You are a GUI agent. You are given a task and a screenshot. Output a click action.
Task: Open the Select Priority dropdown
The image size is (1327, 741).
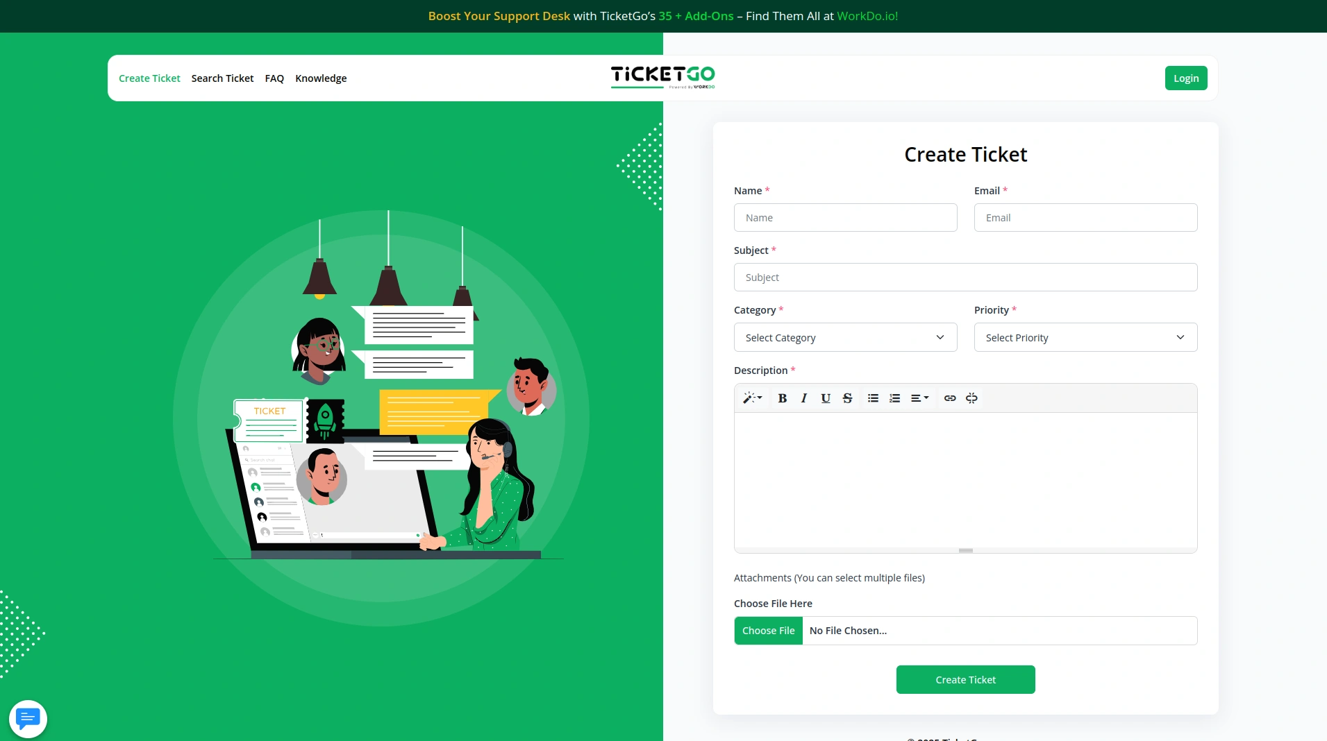coord(1085,337)
